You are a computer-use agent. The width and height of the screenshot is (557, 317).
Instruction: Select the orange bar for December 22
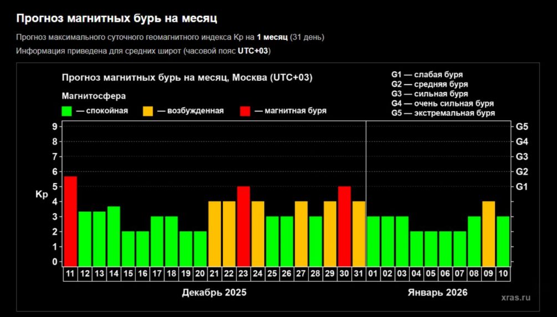coord(229,233)
